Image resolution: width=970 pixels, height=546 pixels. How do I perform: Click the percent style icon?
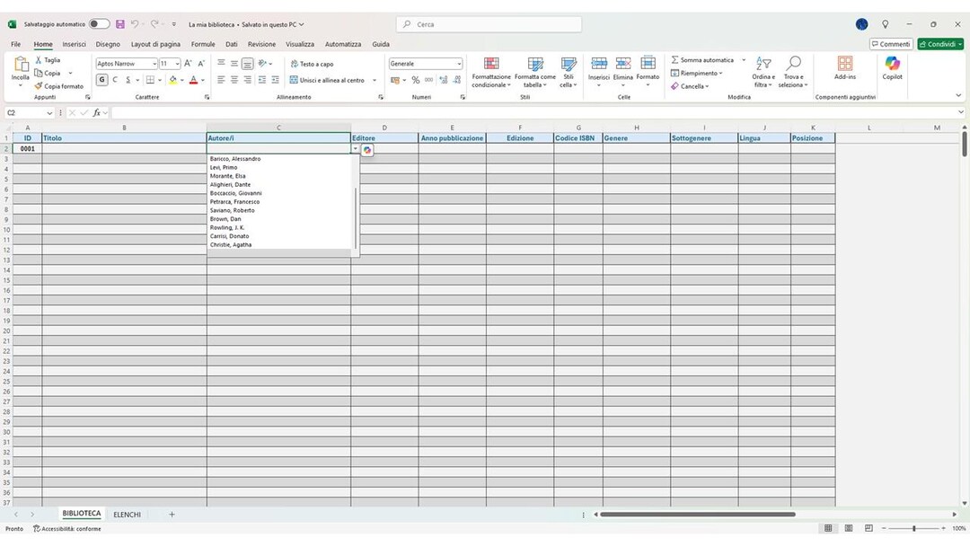click(x=416, y=80)
